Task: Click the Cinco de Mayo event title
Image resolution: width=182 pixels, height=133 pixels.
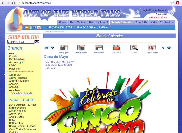Action: coord(56,57)
